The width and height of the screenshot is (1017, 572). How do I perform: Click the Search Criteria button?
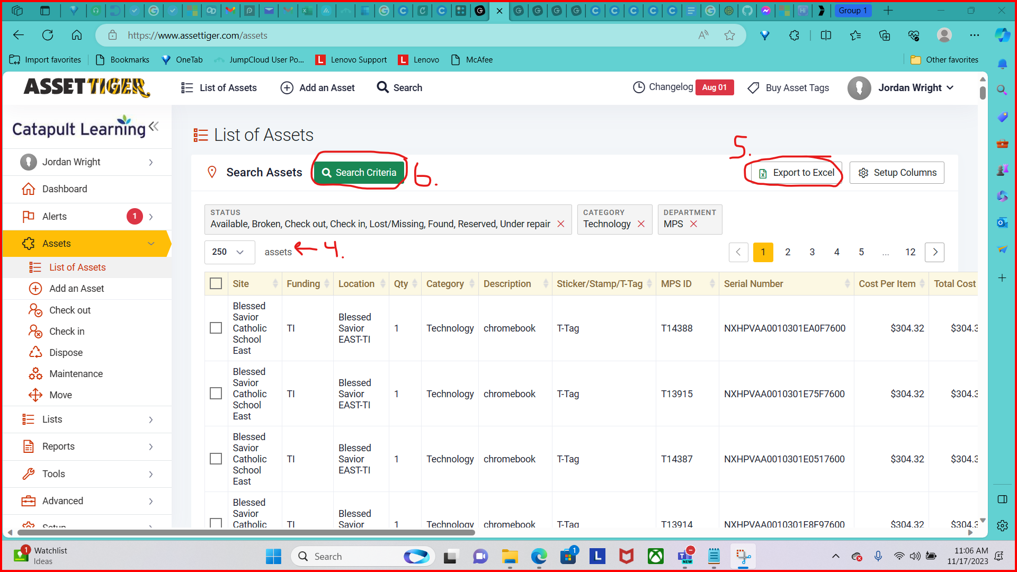(x=359, y=173)
